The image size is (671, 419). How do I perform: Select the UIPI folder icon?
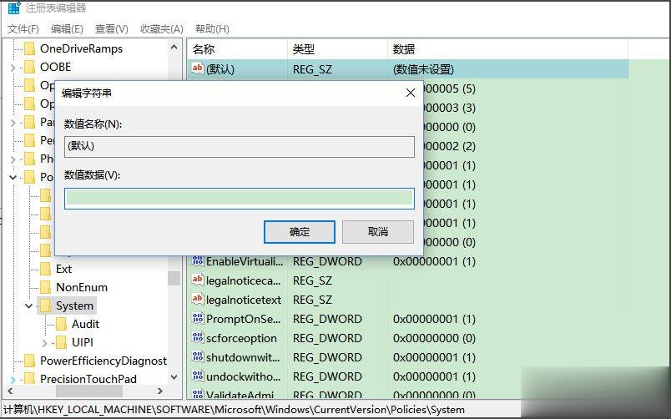(61, 342)
